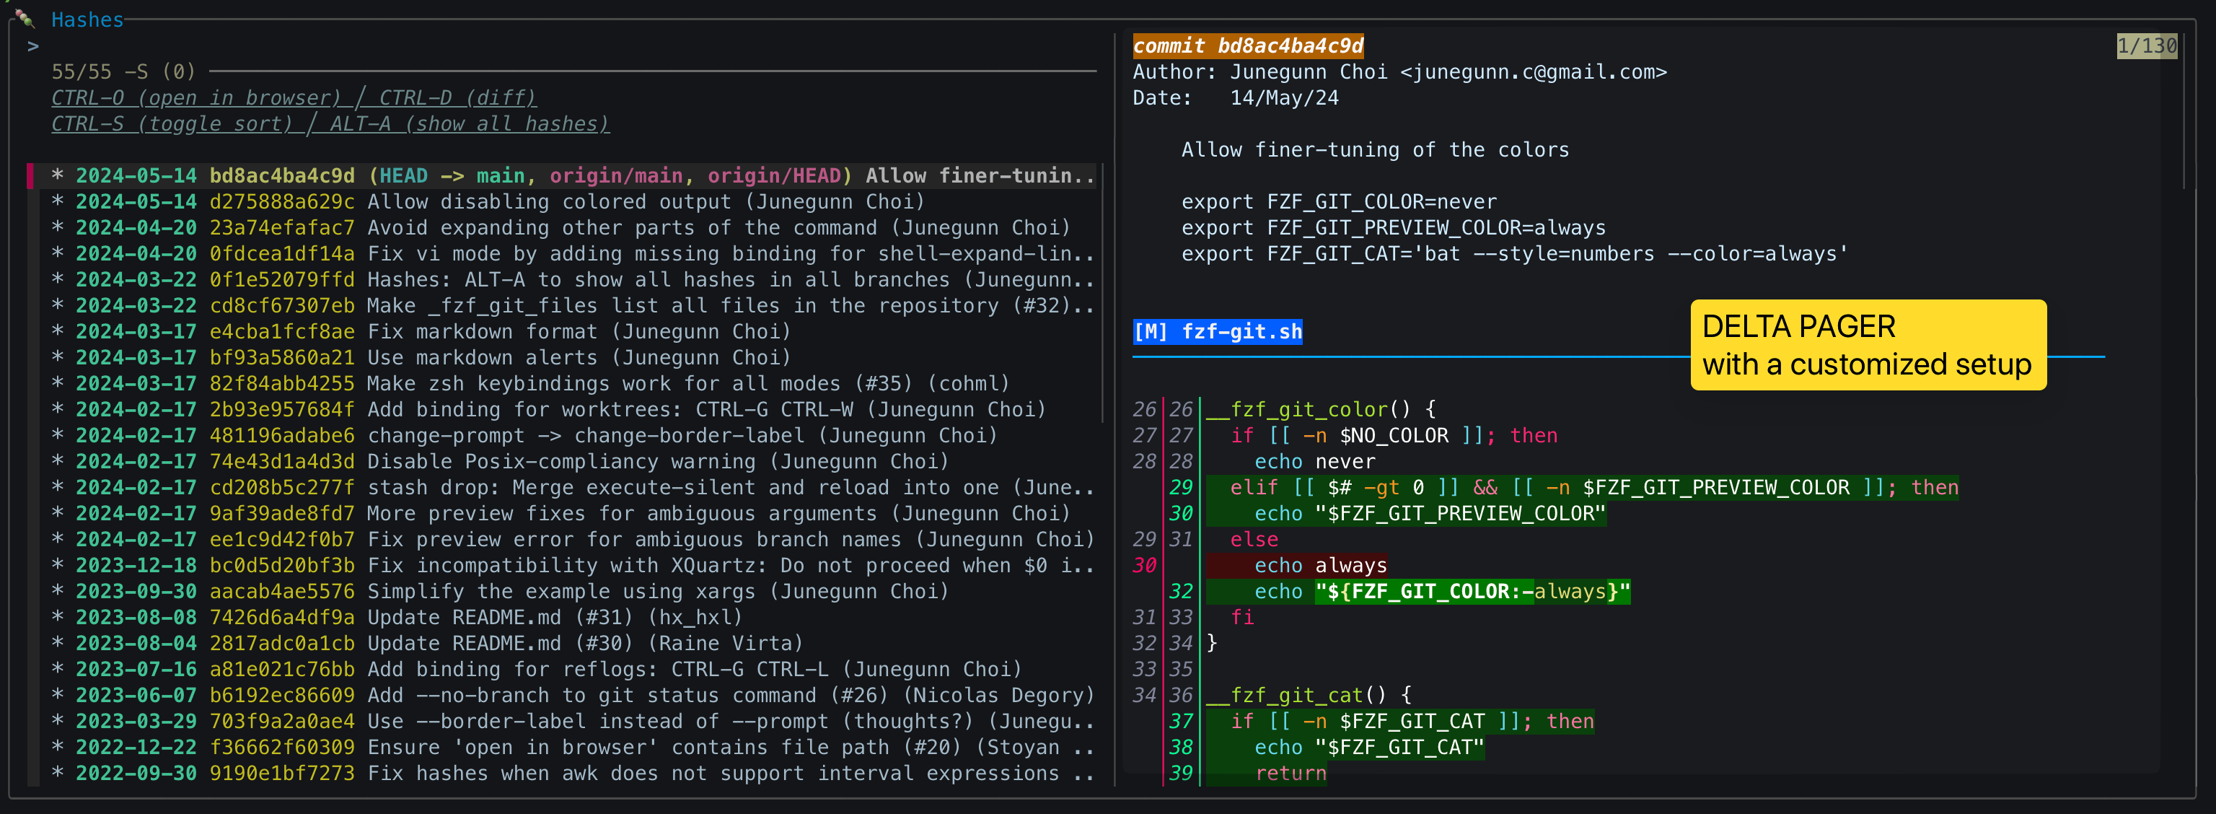Click the commit list scrollbar
Image resolution: width=2216 pixels, height=814 pixels.
1103,292
